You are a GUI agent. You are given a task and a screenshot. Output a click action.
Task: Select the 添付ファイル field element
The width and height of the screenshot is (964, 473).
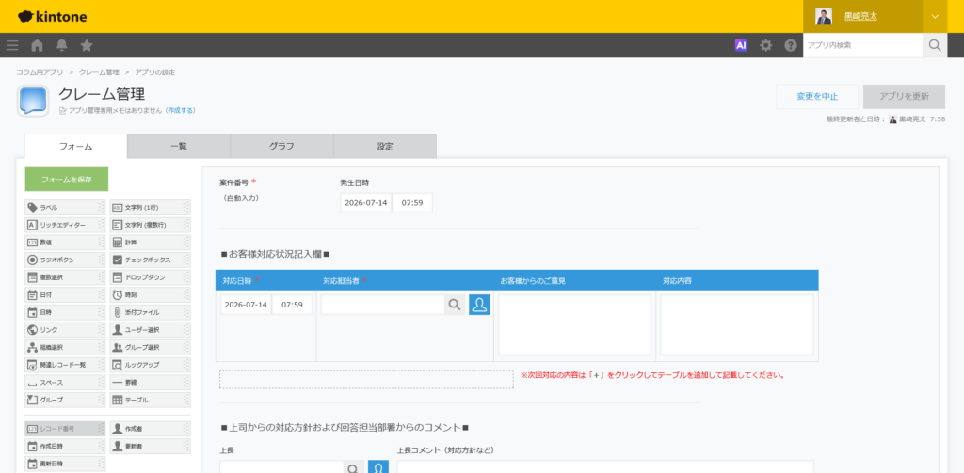coord(150,313)
